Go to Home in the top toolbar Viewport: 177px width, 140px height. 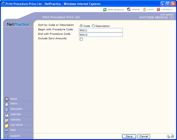pyautogui.click(x=133, y=10)
